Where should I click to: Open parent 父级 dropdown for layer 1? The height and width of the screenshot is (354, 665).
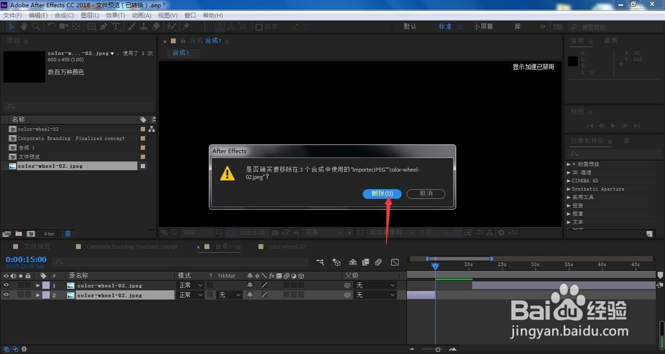coord(375,285)
